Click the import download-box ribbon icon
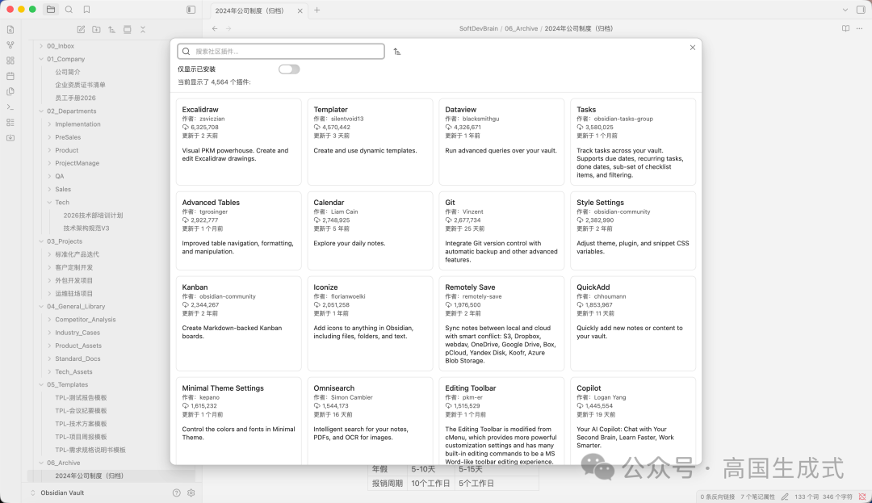This screenshot has width=872, height=503. click(10, 138)
